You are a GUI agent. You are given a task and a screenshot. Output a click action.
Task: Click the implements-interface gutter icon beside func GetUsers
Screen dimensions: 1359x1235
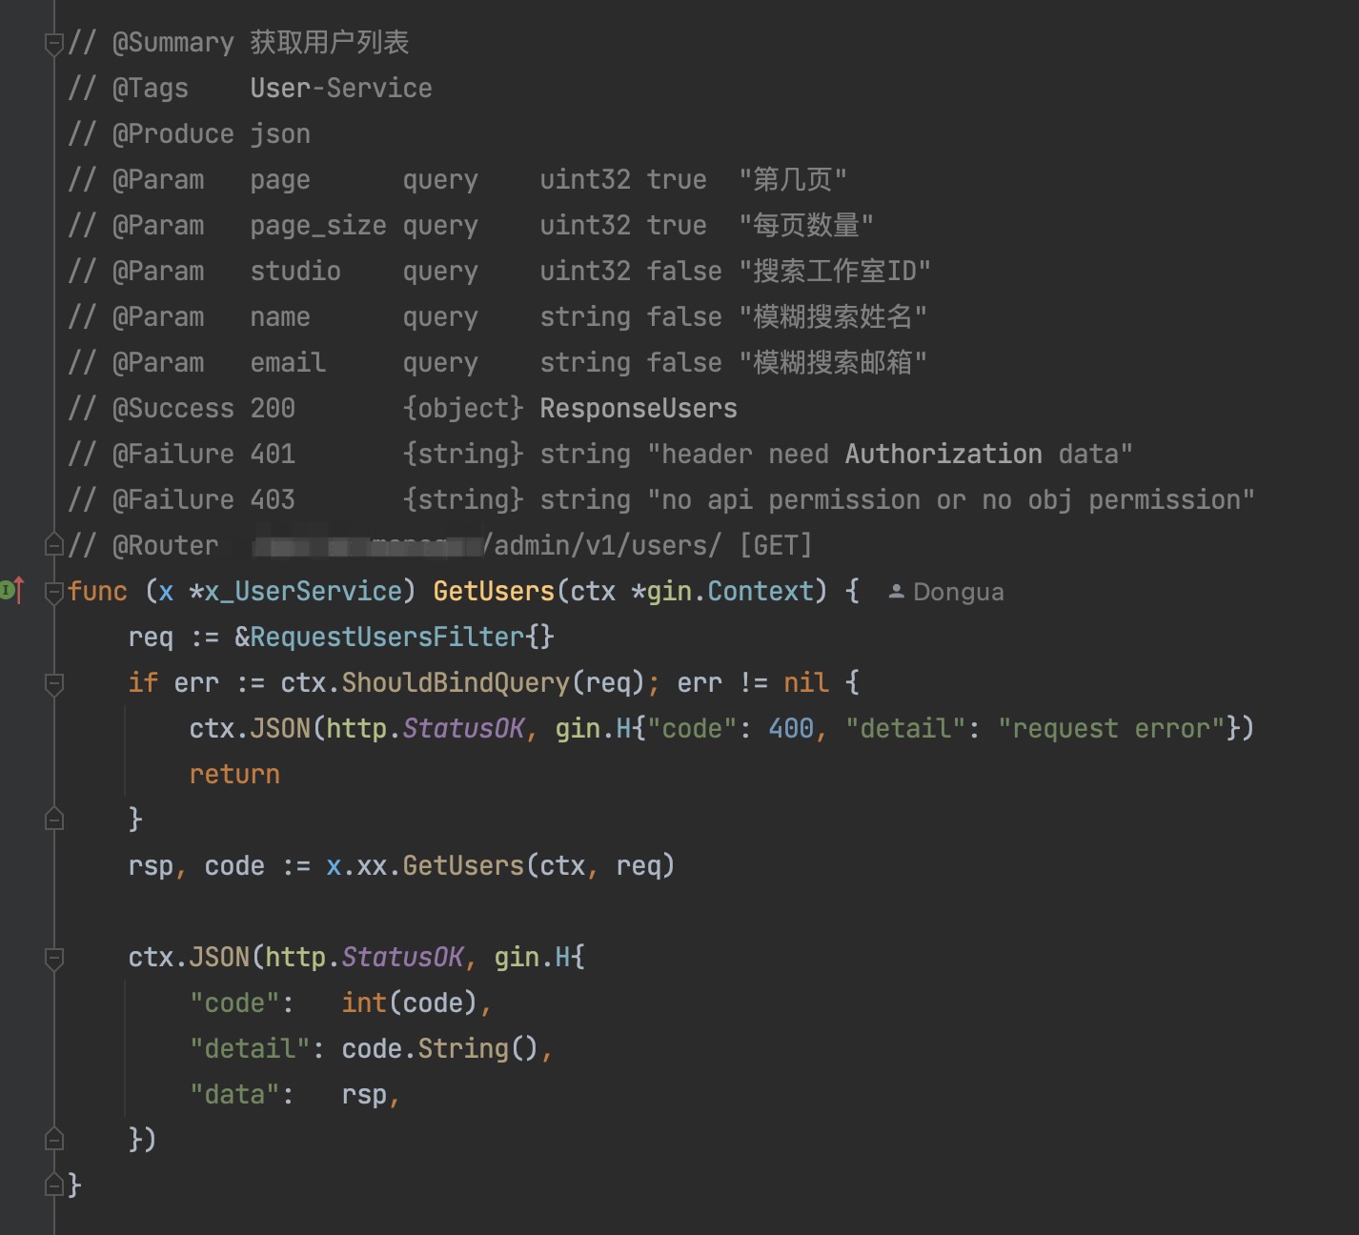pyautogui.click(x=12, y=591)
